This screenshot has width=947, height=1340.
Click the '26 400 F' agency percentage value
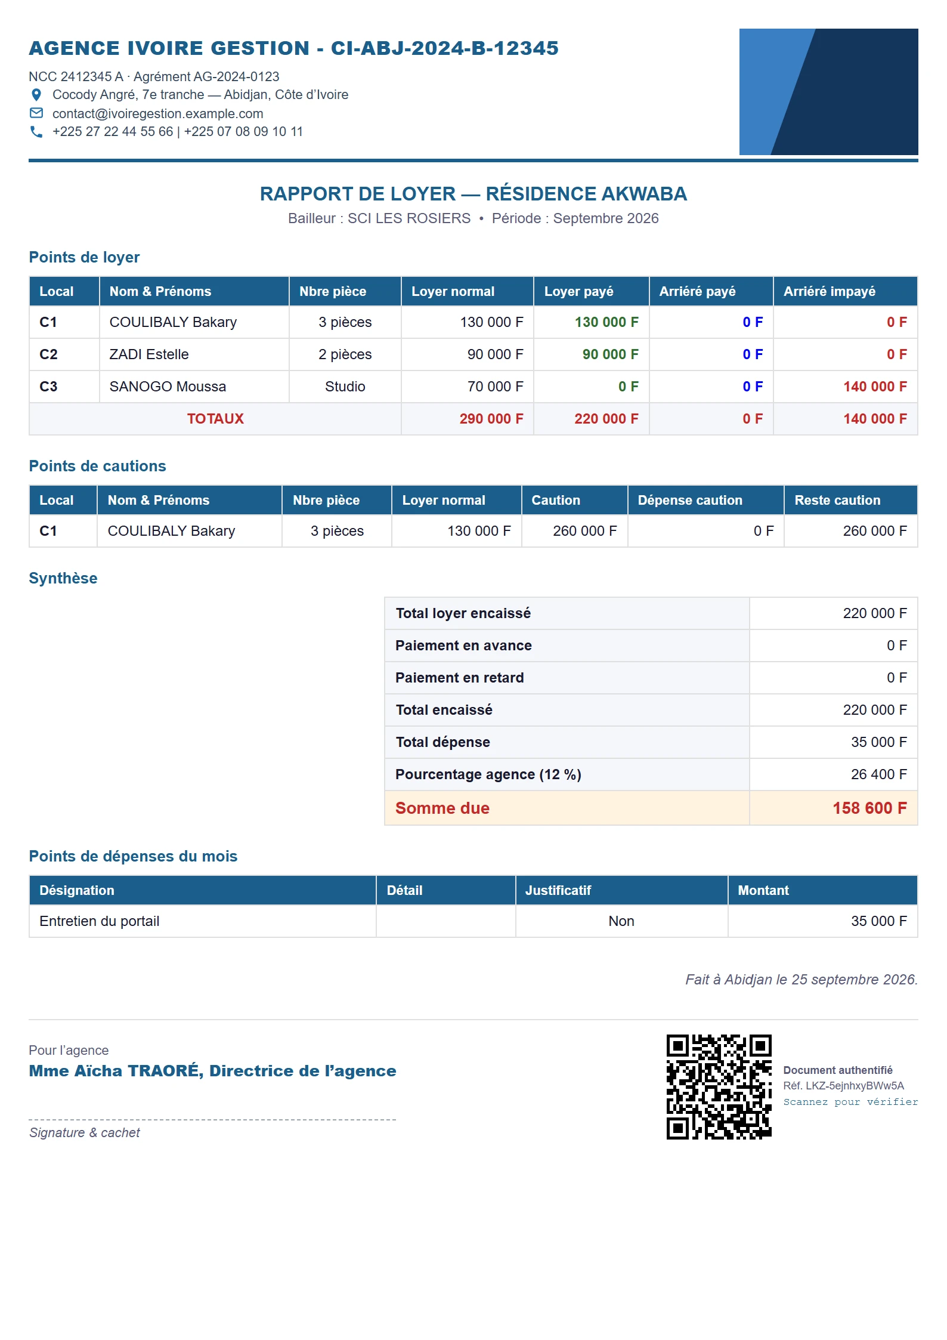coord(878,774)
